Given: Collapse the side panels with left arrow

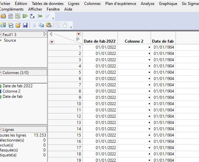Looking at the screenshot, I should (51, 34).
